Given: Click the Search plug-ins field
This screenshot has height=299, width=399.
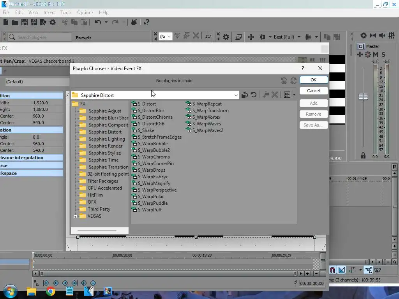Looking at the screenshot, I should click(40, 37).
